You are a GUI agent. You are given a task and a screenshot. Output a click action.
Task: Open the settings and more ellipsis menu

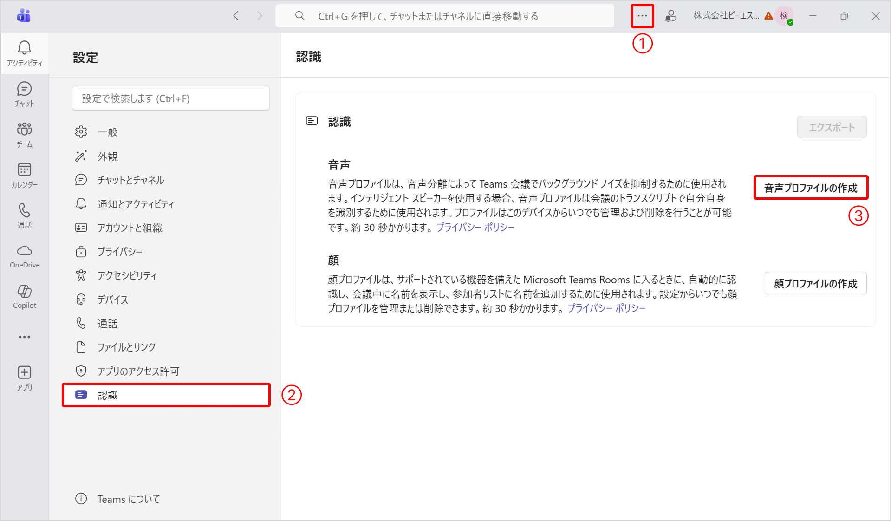point(642,16)
